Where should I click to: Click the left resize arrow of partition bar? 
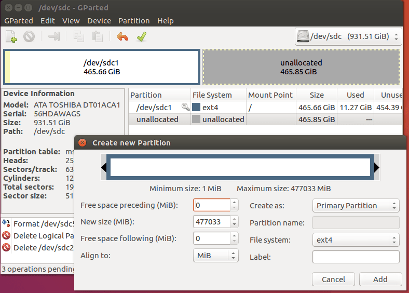pyautogui.click(x=104, y=167)
